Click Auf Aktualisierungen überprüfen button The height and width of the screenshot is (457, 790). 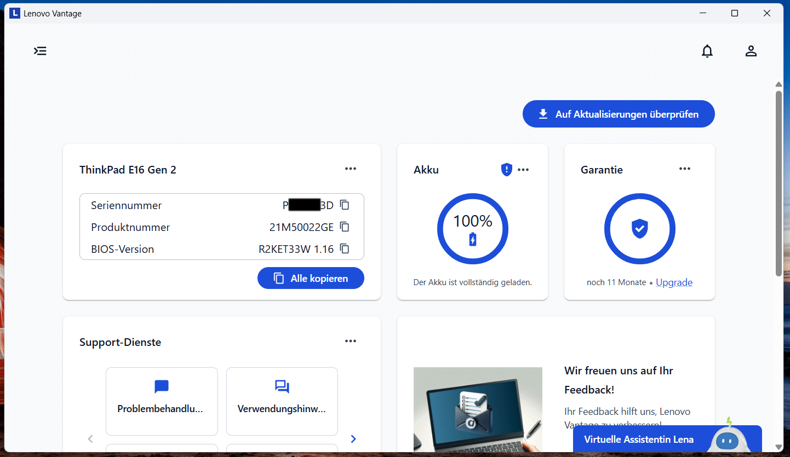619,114
